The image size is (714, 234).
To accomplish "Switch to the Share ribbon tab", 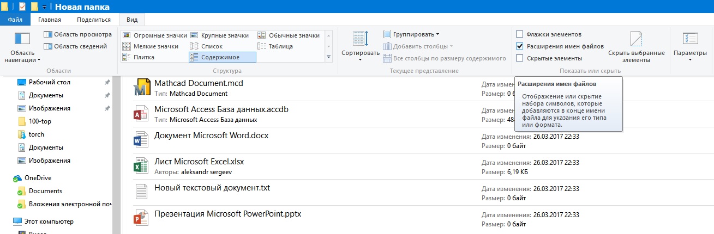I will [93, 20].
